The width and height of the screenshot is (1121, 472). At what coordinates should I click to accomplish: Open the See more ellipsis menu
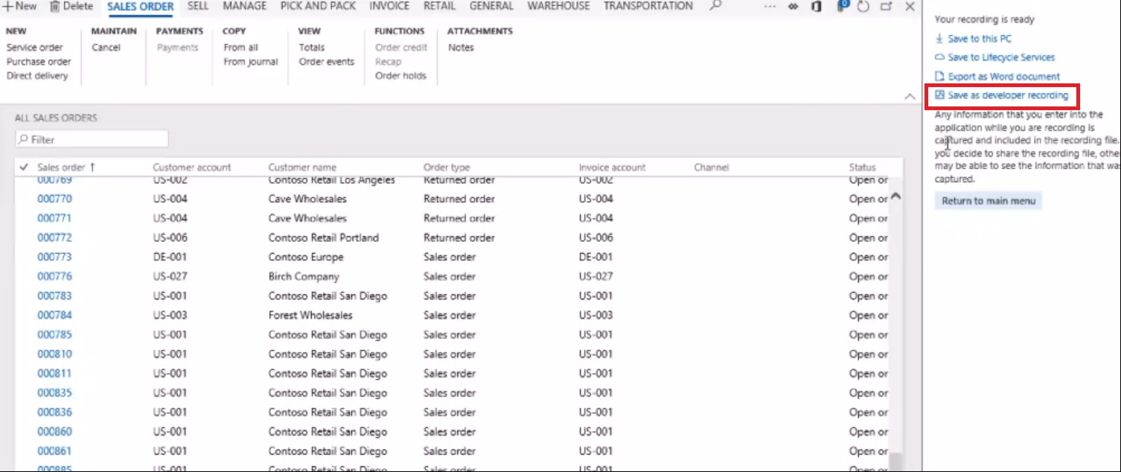click(x=770, y=7)
